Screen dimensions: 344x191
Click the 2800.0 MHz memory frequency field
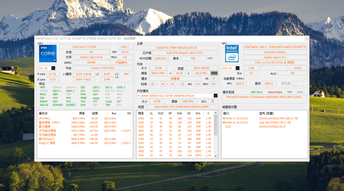pos(158,73)
